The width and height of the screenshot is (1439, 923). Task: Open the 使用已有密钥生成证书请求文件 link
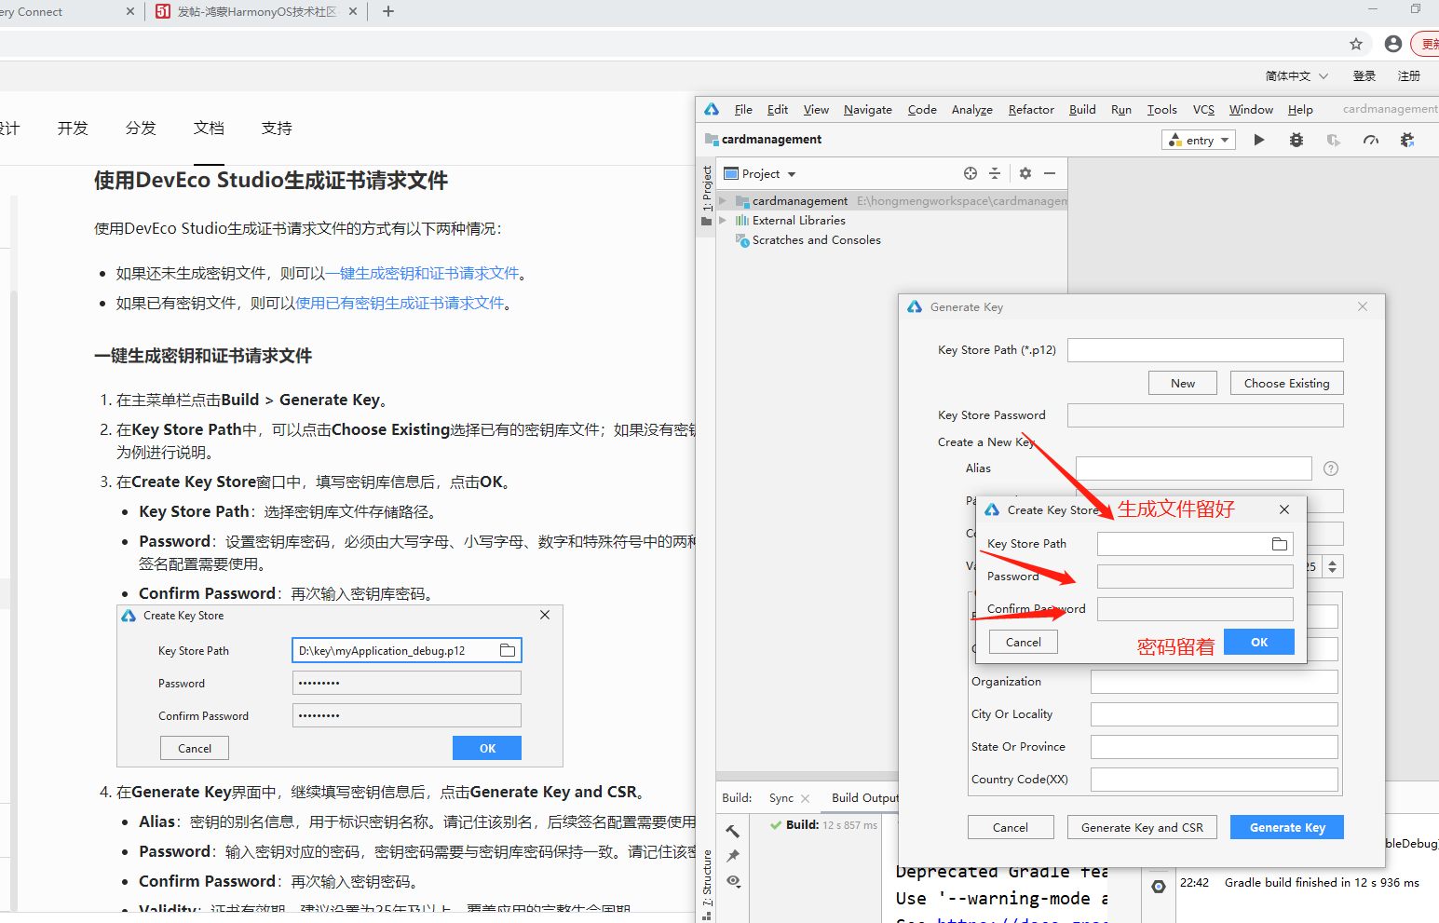coord(400,304)
